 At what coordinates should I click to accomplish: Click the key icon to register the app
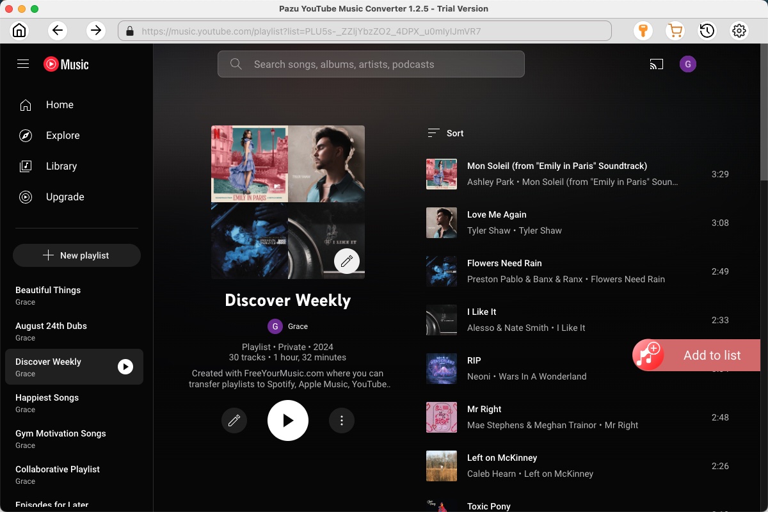coord(643,30)
